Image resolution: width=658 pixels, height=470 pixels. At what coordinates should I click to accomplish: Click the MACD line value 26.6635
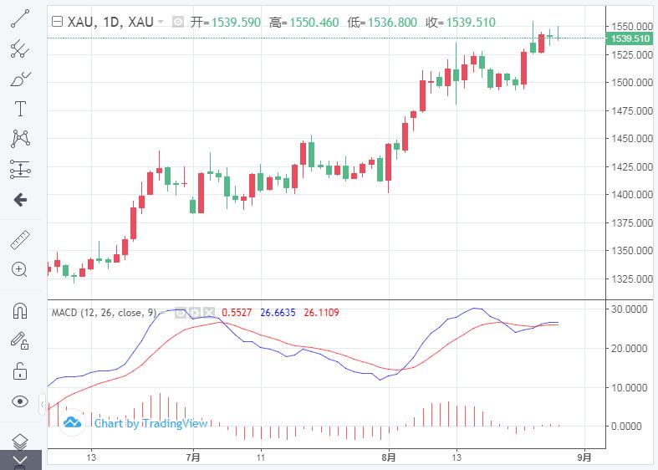pyautogui.click(x=278, y=313)
